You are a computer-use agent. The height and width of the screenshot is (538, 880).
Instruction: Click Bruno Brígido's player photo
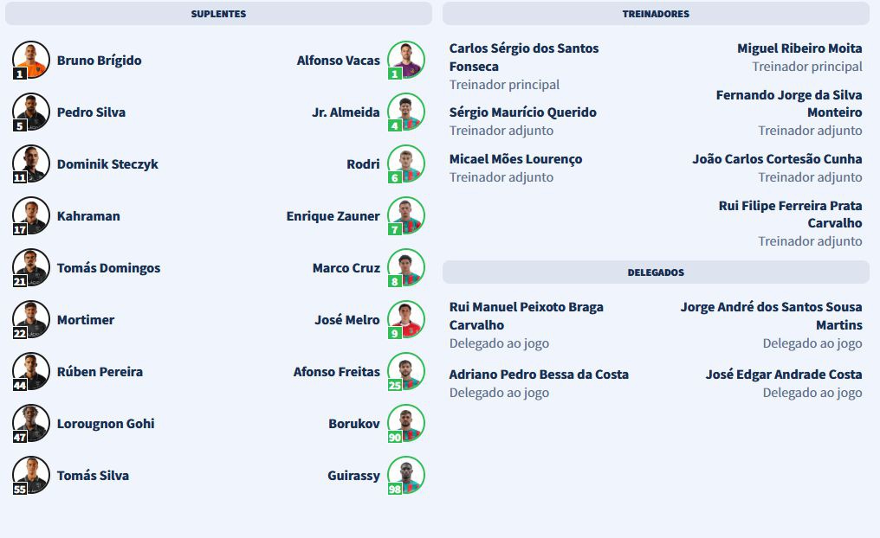31,60
